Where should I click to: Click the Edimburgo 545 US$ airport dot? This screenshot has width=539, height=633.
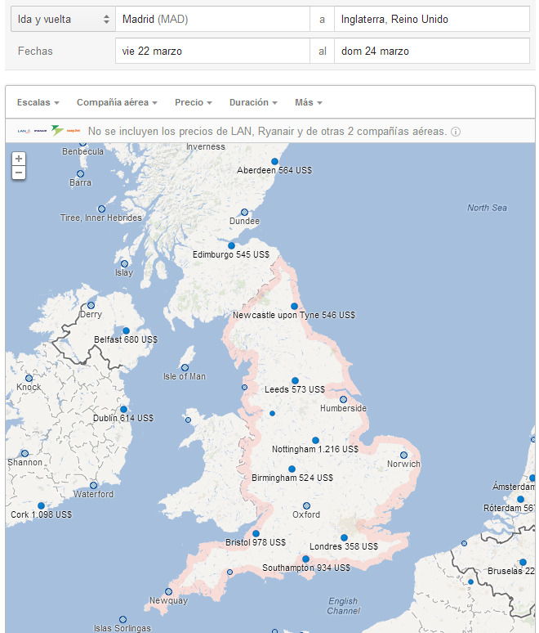231,245
